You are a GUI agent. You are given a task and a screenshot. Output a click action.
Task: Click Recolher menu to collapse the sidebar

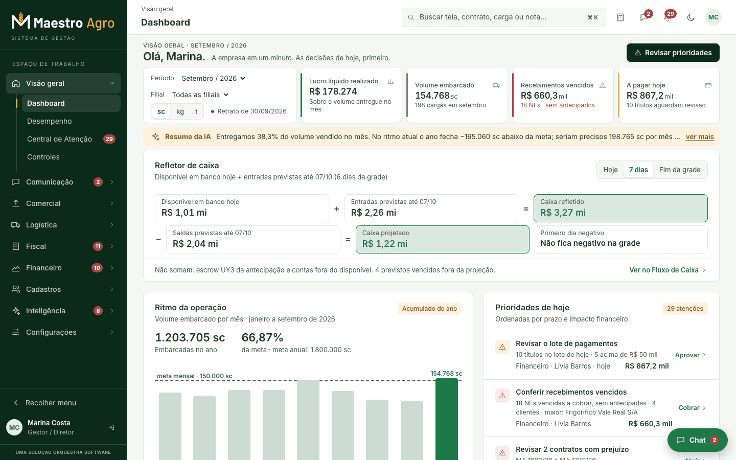63,403
